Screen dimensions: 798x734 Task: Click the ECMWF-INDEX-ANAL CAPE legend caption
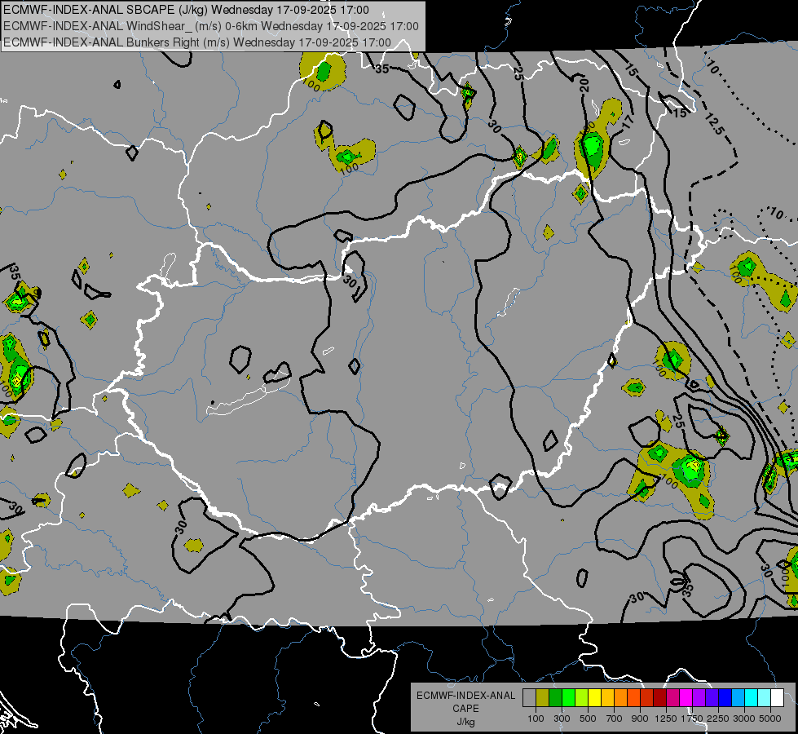pyautogui.click(x=465, y=696)
